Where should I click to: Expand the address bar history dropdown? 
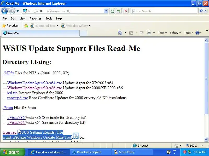[106, 11]
